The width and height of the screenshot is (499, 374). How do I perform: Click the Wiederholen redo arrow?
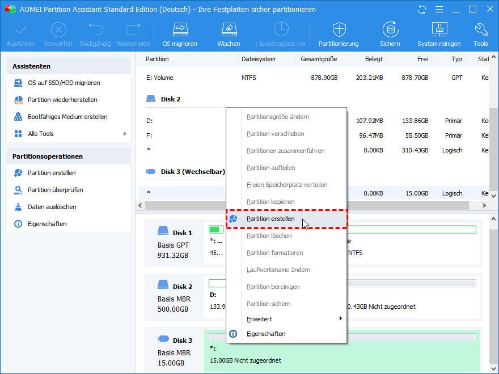(x=133, y=29)
